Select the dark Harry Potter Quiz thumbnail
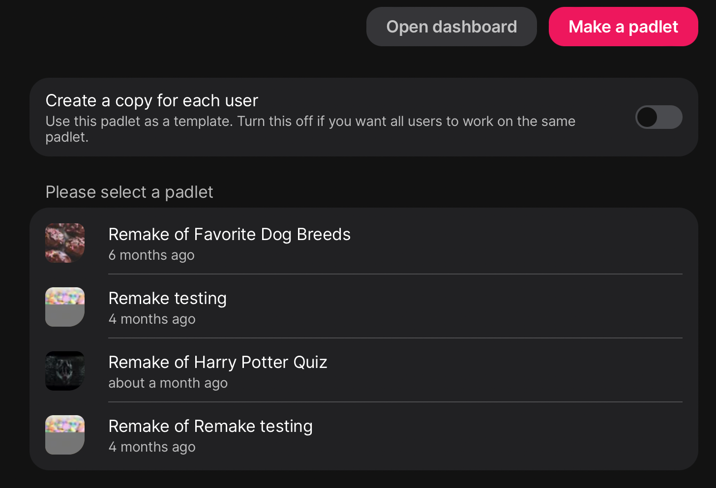Screen dimensions: 716x488 click(x=65, y=371)
